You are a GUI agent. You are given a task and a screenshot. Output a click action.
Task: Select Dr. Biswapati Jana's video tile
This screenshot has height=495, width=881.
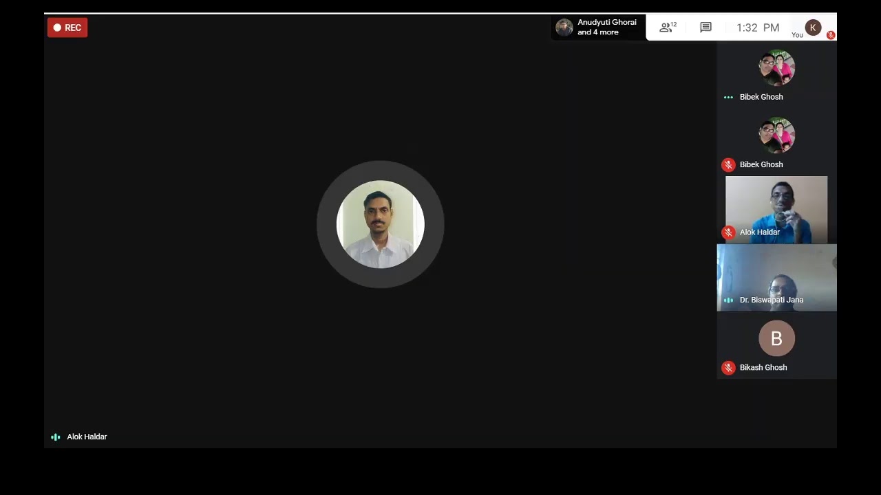(776, 278)
